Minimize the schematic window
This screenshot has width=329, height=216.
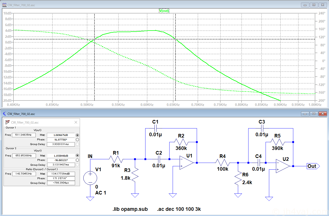tap(306, 114)
